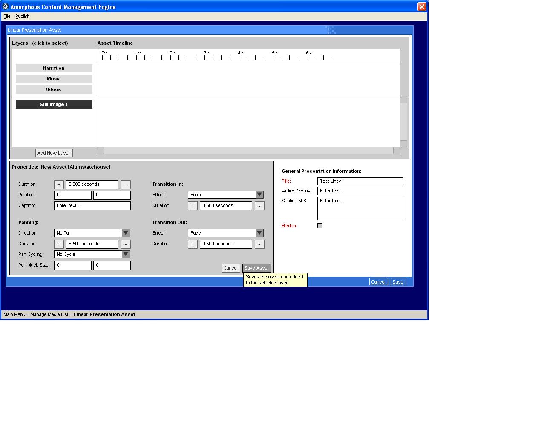Click the Caption text field
The height and width of the screenshot is (436, 547).
click(x=92, y=206)
